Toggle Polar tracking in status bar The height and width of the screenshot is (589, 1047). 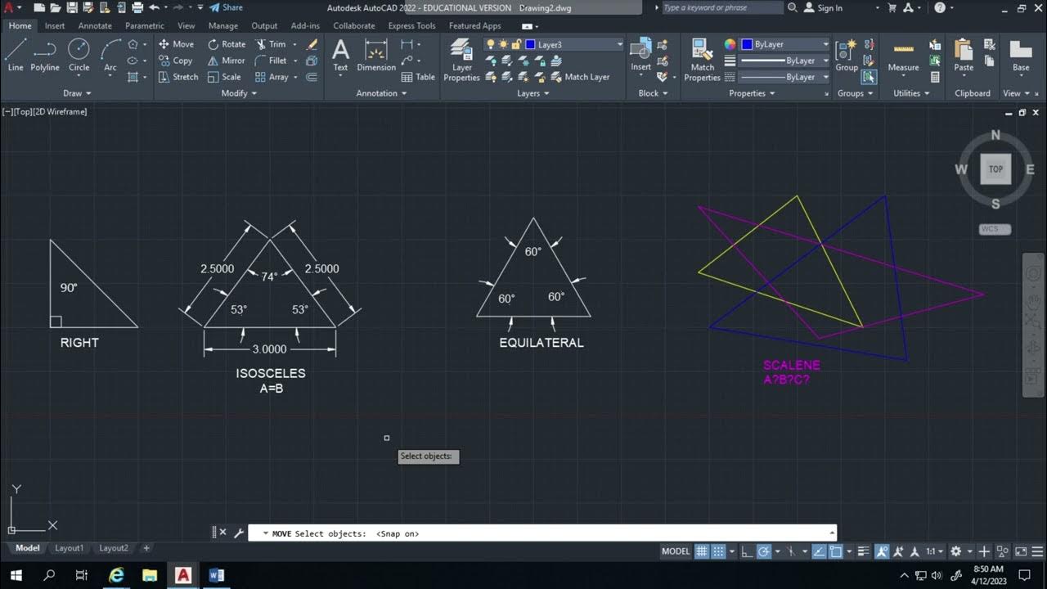(763, 551)
